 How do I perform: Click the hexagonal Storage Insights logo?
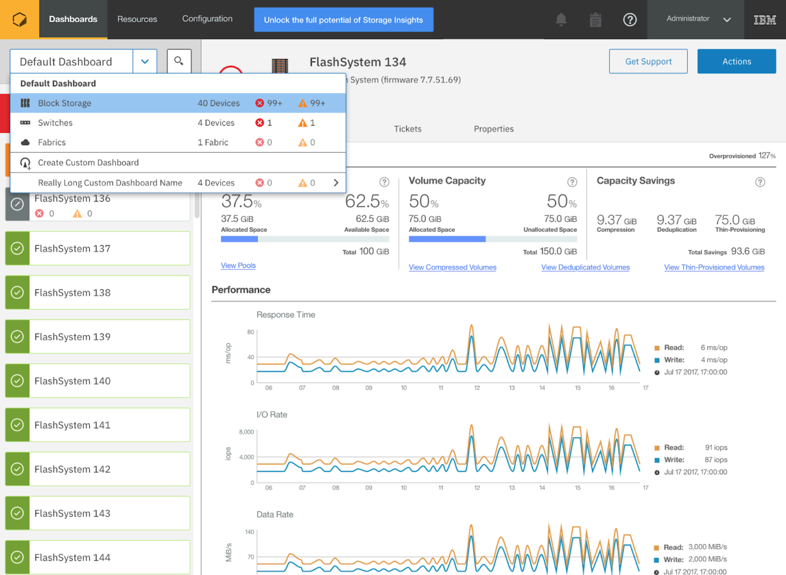(20, 20)
